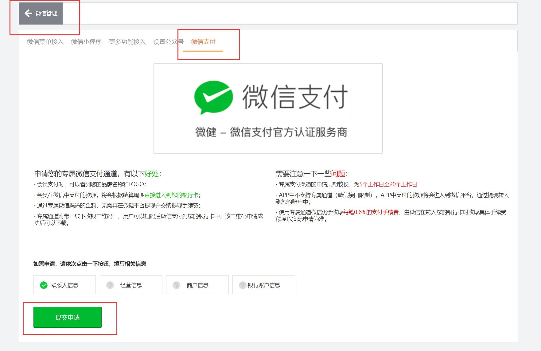The width and height of the screenshot is (541, 351).
Task: Click the back arrow beside 微信管理
Action: pyautogui.click(x=28, y=13)
